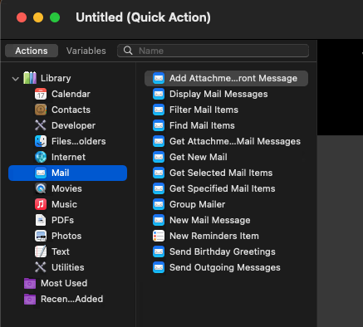Viewport: 363px width, 327px height.
Task: Click icon of Display Mail Messages action
Action: click(x=159, y=94)
